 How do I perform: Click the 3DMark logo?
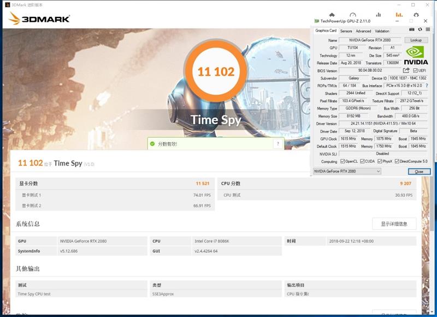(39, 19)
